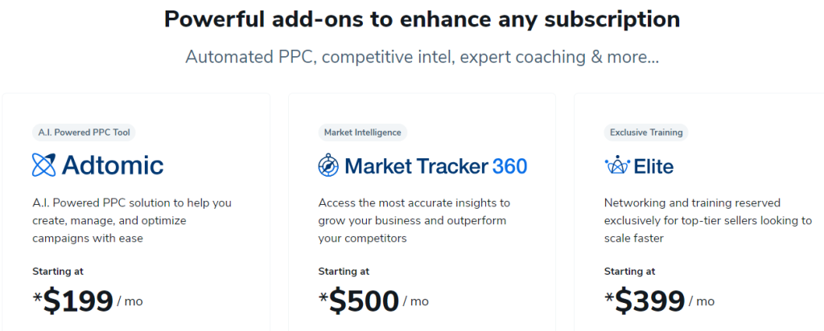This screenshot has height=331, width=824.
Task: Click the $399 per month Elite price
Action: pyautogui.click(x=659, y=300)
